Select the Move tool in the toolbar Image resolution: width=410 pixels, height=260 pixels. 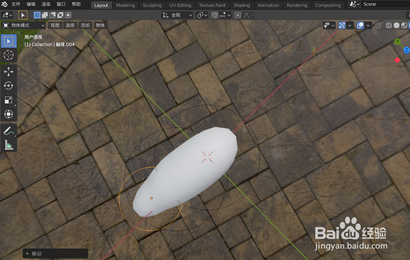(9, 72)
